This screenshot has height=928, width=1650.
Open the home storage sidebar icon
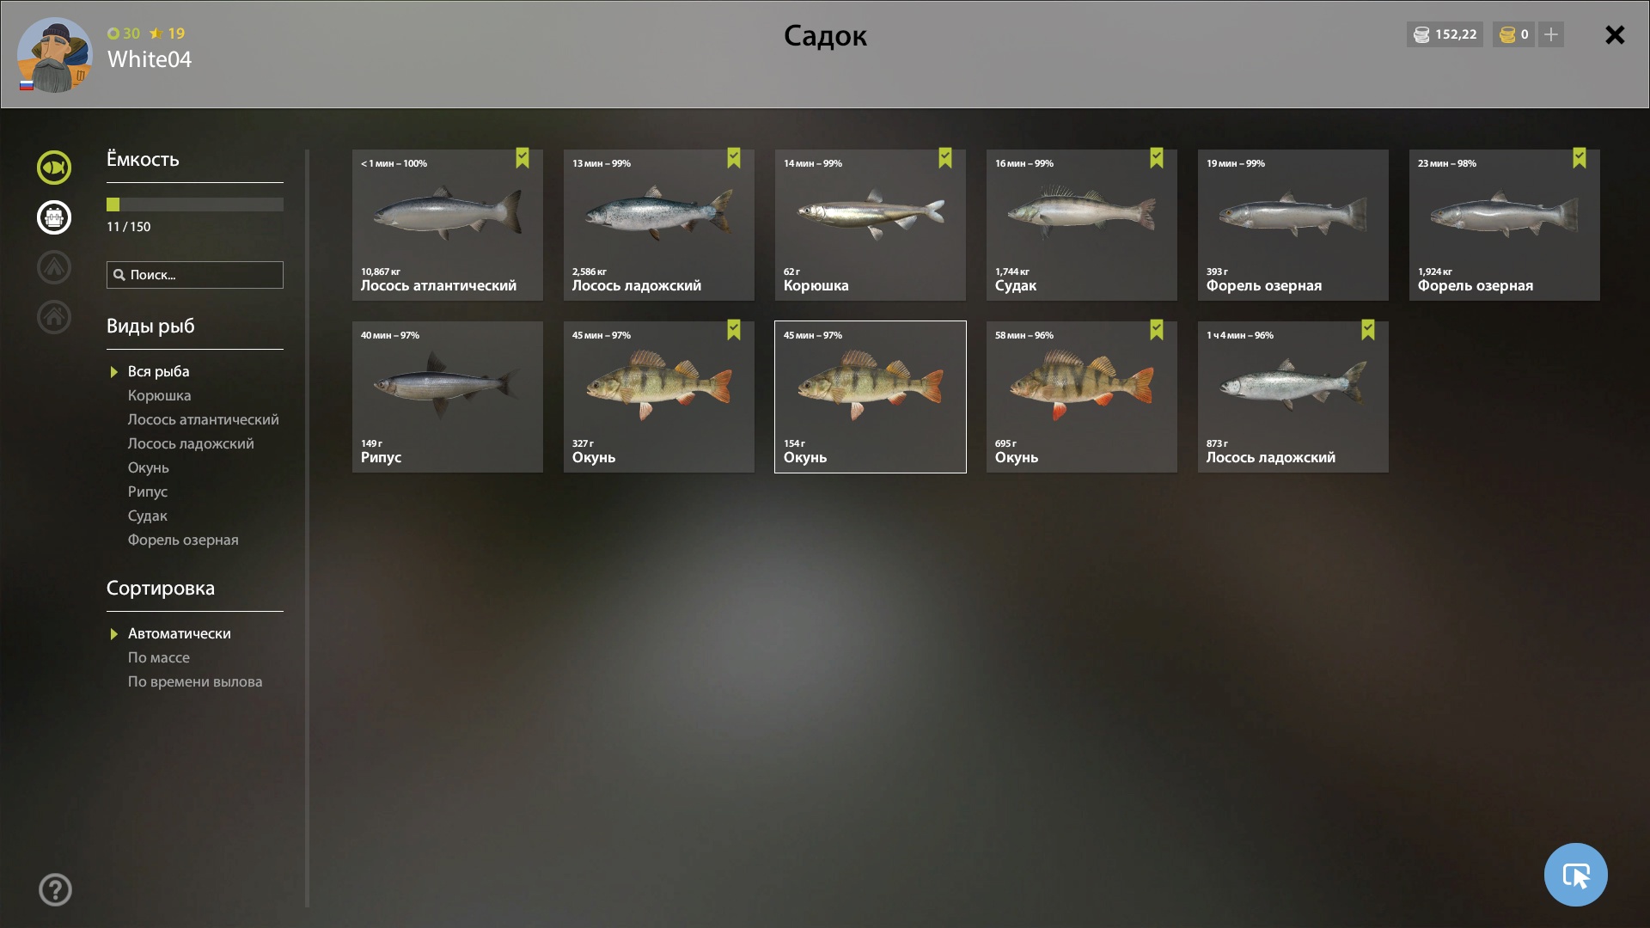[x=54, y=317]
